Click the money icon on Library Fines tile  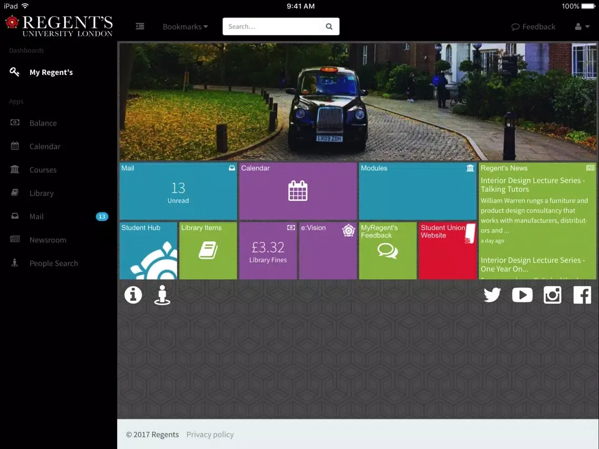(x=291, y=228)
